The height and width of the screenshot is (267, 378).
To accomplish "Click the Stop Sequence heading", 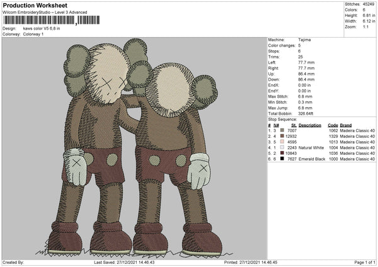I will [x=282, y=120].
